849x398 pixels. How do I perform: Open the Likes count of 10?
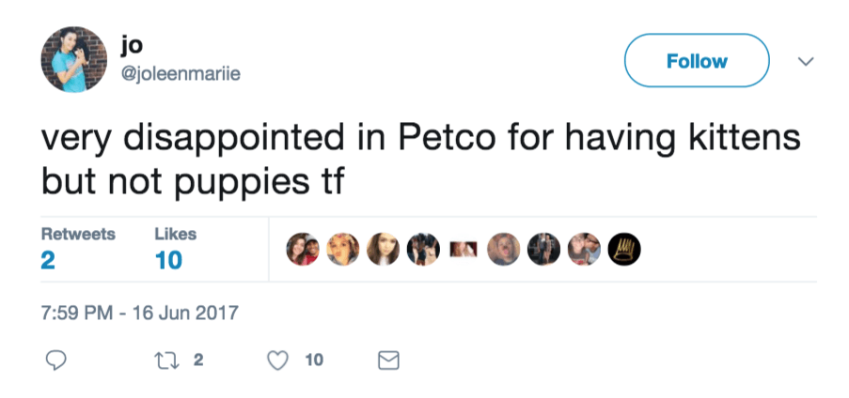tap(167, 261)
